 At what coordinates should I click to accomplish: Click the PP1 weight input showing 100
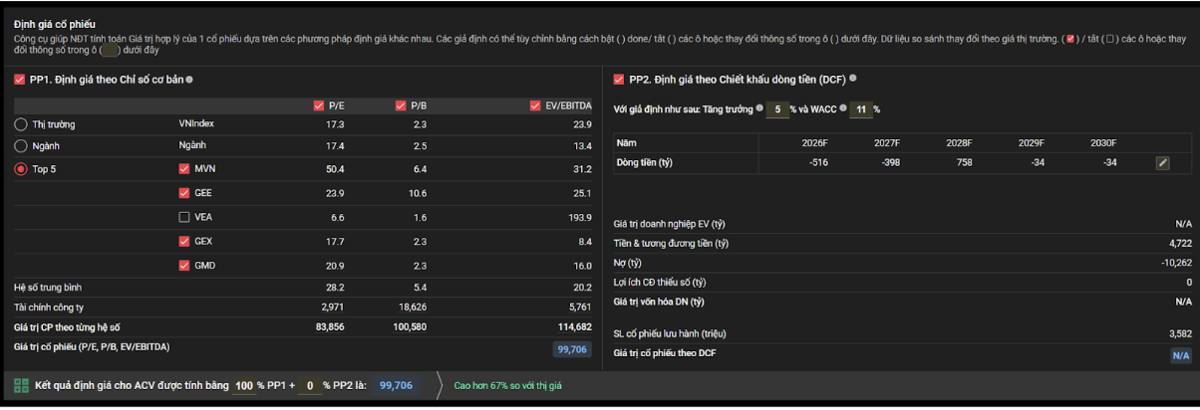244,386
